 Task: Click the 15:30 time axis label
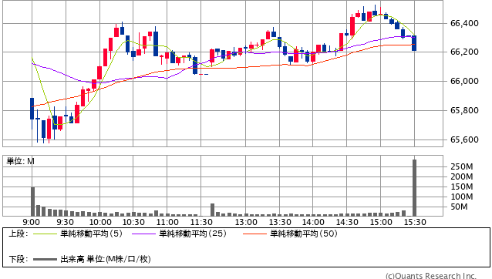[x=415, y=222]
